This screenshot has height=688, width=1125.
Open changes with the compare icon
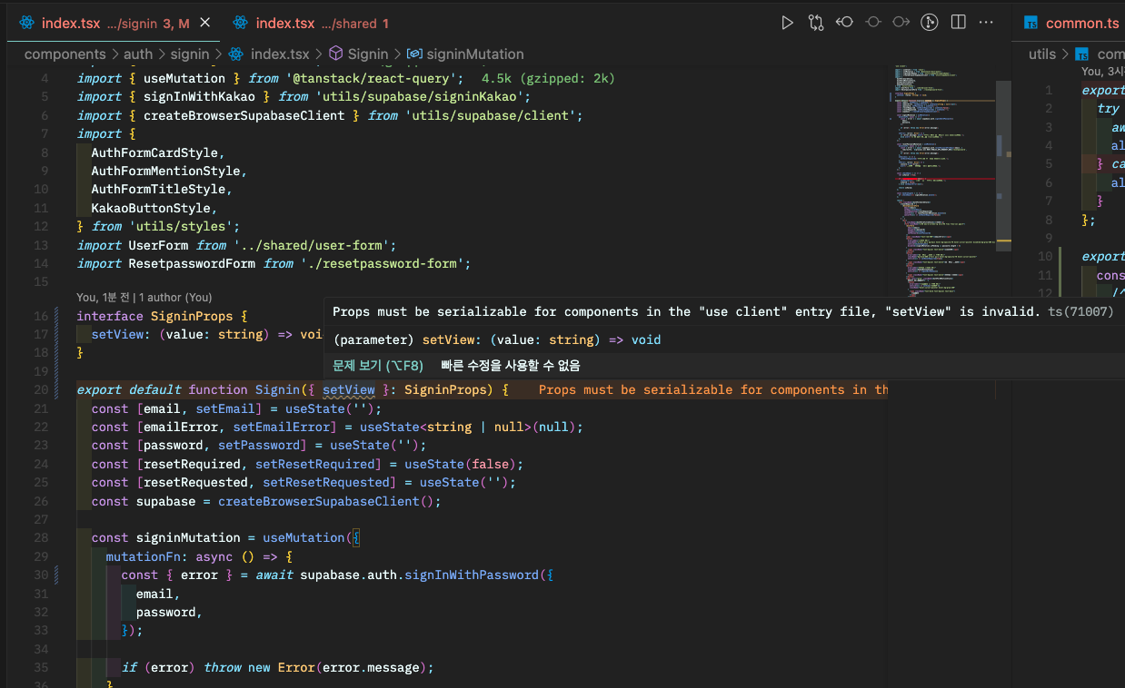point(815,23)
